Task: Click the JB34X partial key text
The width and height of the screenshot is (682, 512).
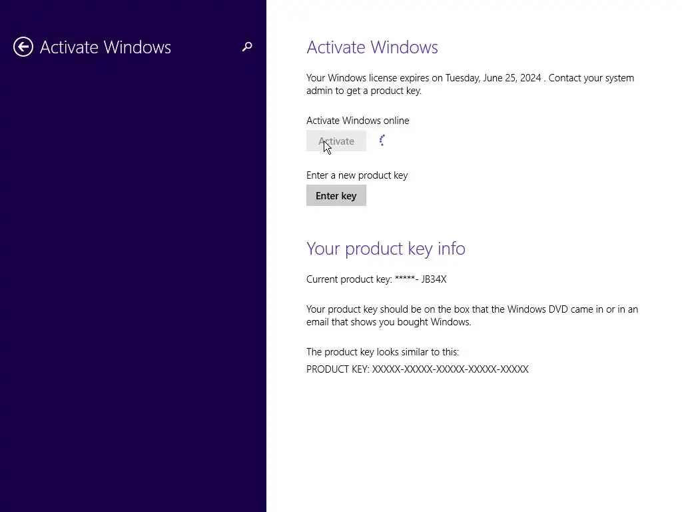Action: pos(434,279)
